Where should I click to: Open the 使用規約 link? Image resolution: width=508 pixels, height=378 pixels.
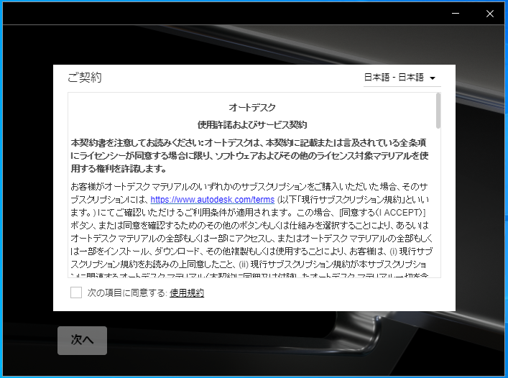[x=187, y=292]
